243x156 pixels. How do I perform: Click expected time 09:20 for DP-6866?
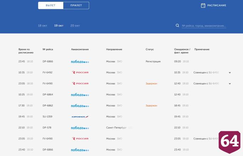click(x=177, y=61)
